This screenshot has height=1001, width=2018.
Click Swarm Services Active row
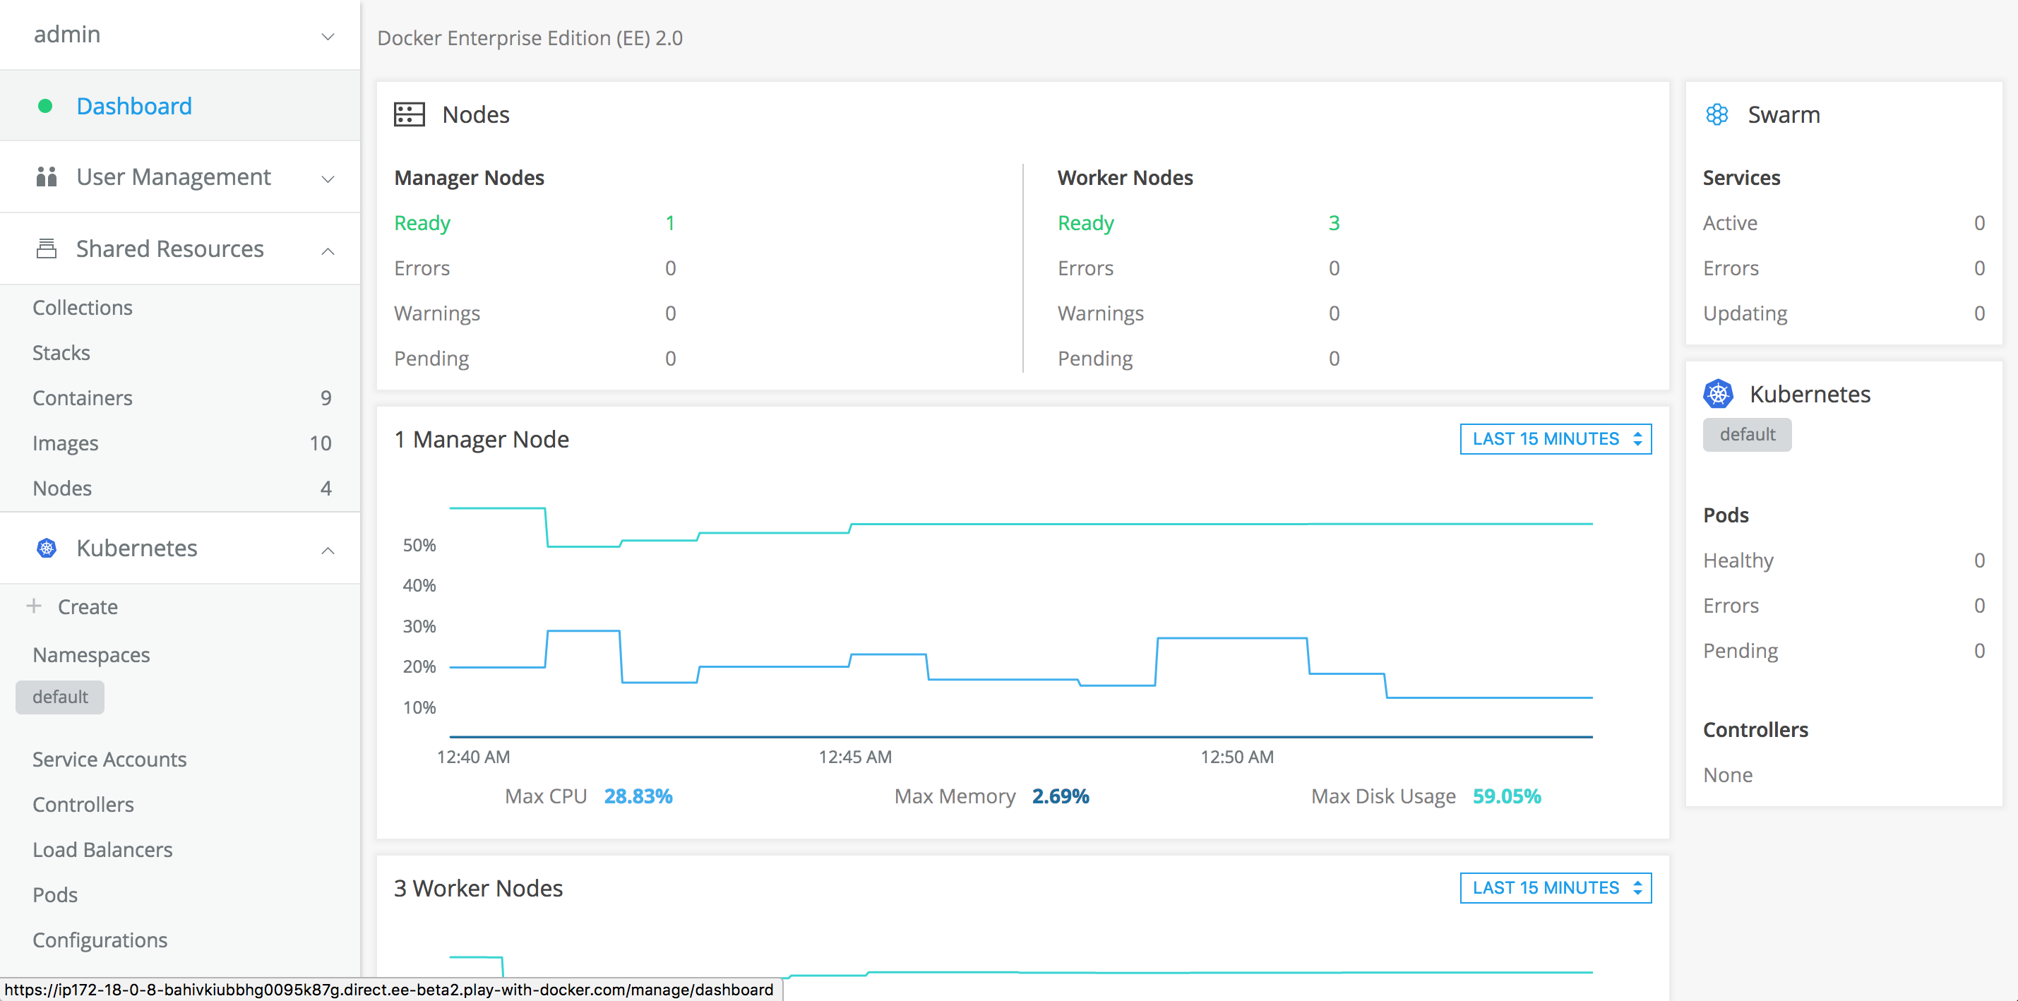[1844, 222]
